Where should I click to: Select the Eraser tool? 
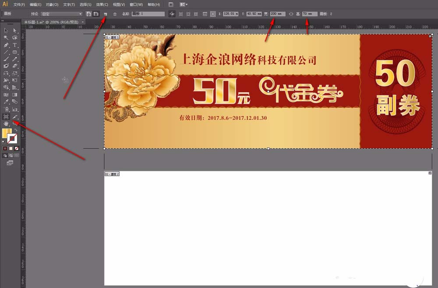[x=14, y=66]
